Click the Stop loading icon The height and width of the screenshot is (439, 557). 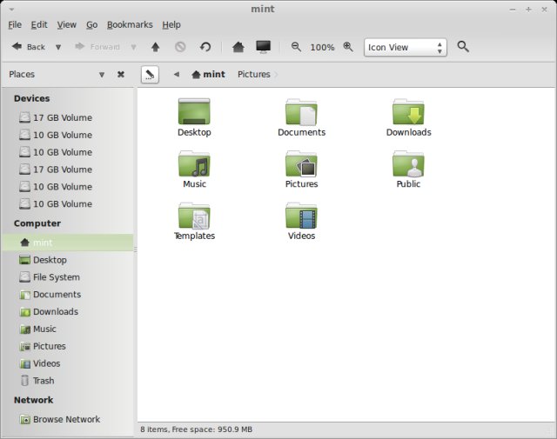[180, 47]
